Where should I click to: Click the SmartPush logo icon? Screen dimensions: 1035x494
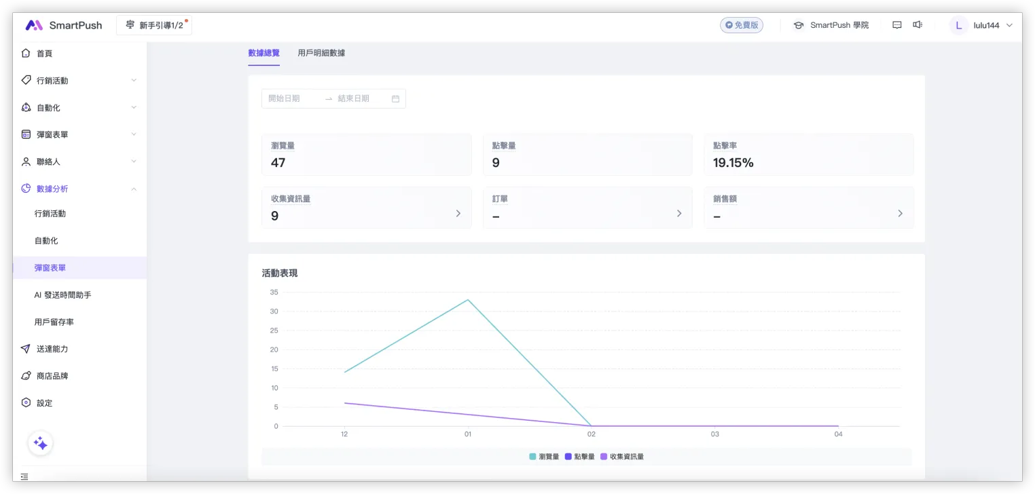(x=34, y=25)
